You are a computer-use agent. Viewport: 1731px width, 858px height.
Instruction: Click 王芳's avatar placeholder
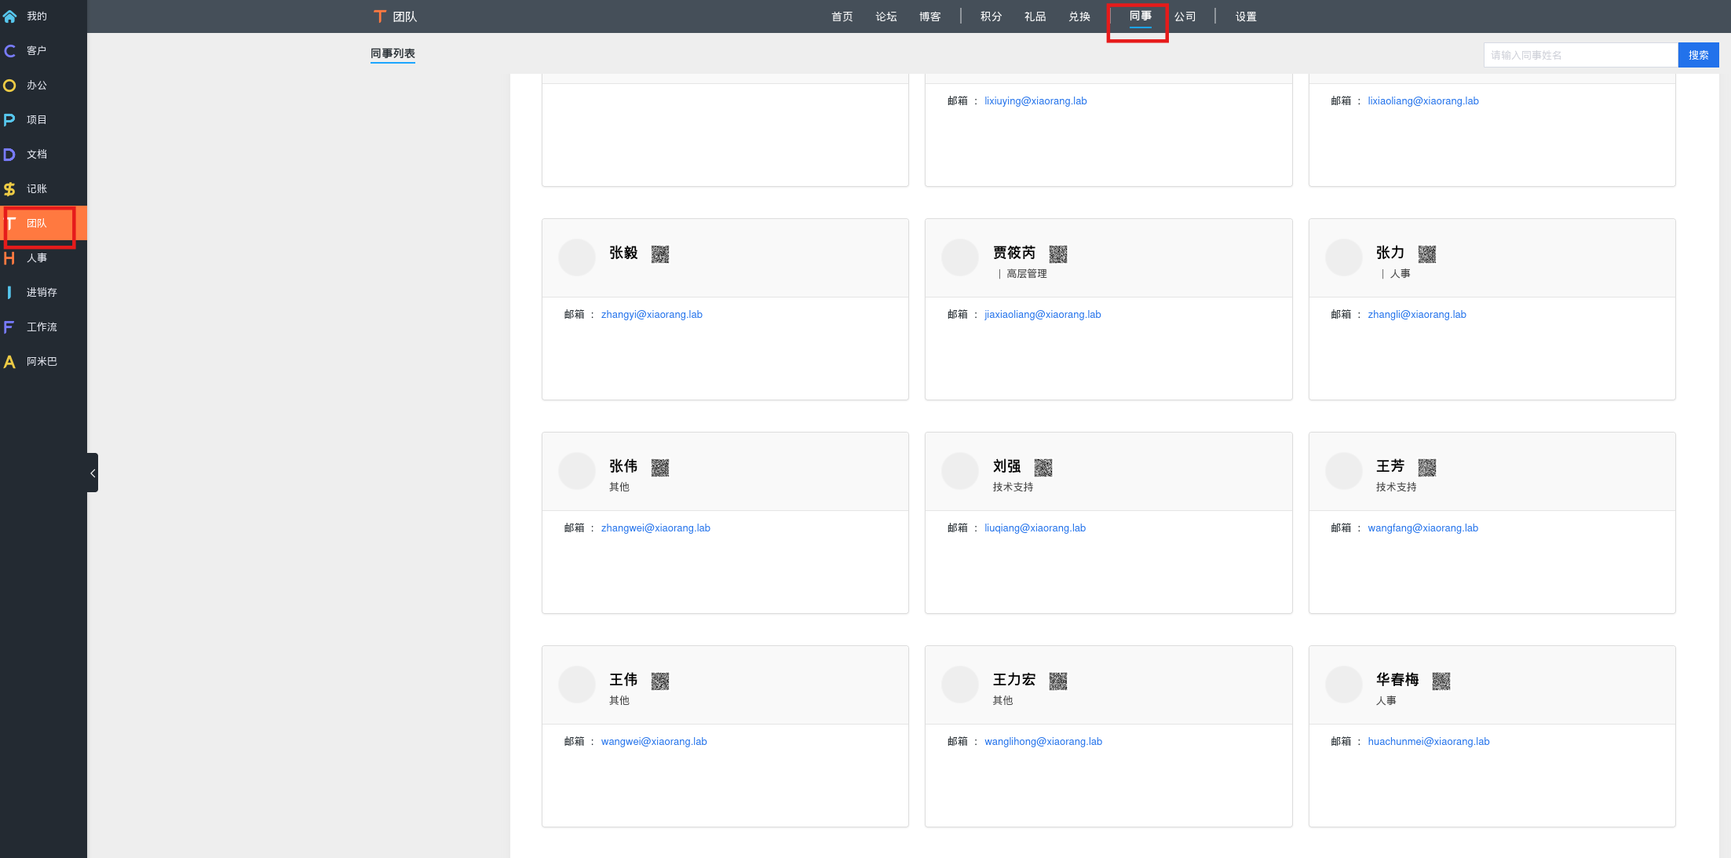(x=1343, y=471)
